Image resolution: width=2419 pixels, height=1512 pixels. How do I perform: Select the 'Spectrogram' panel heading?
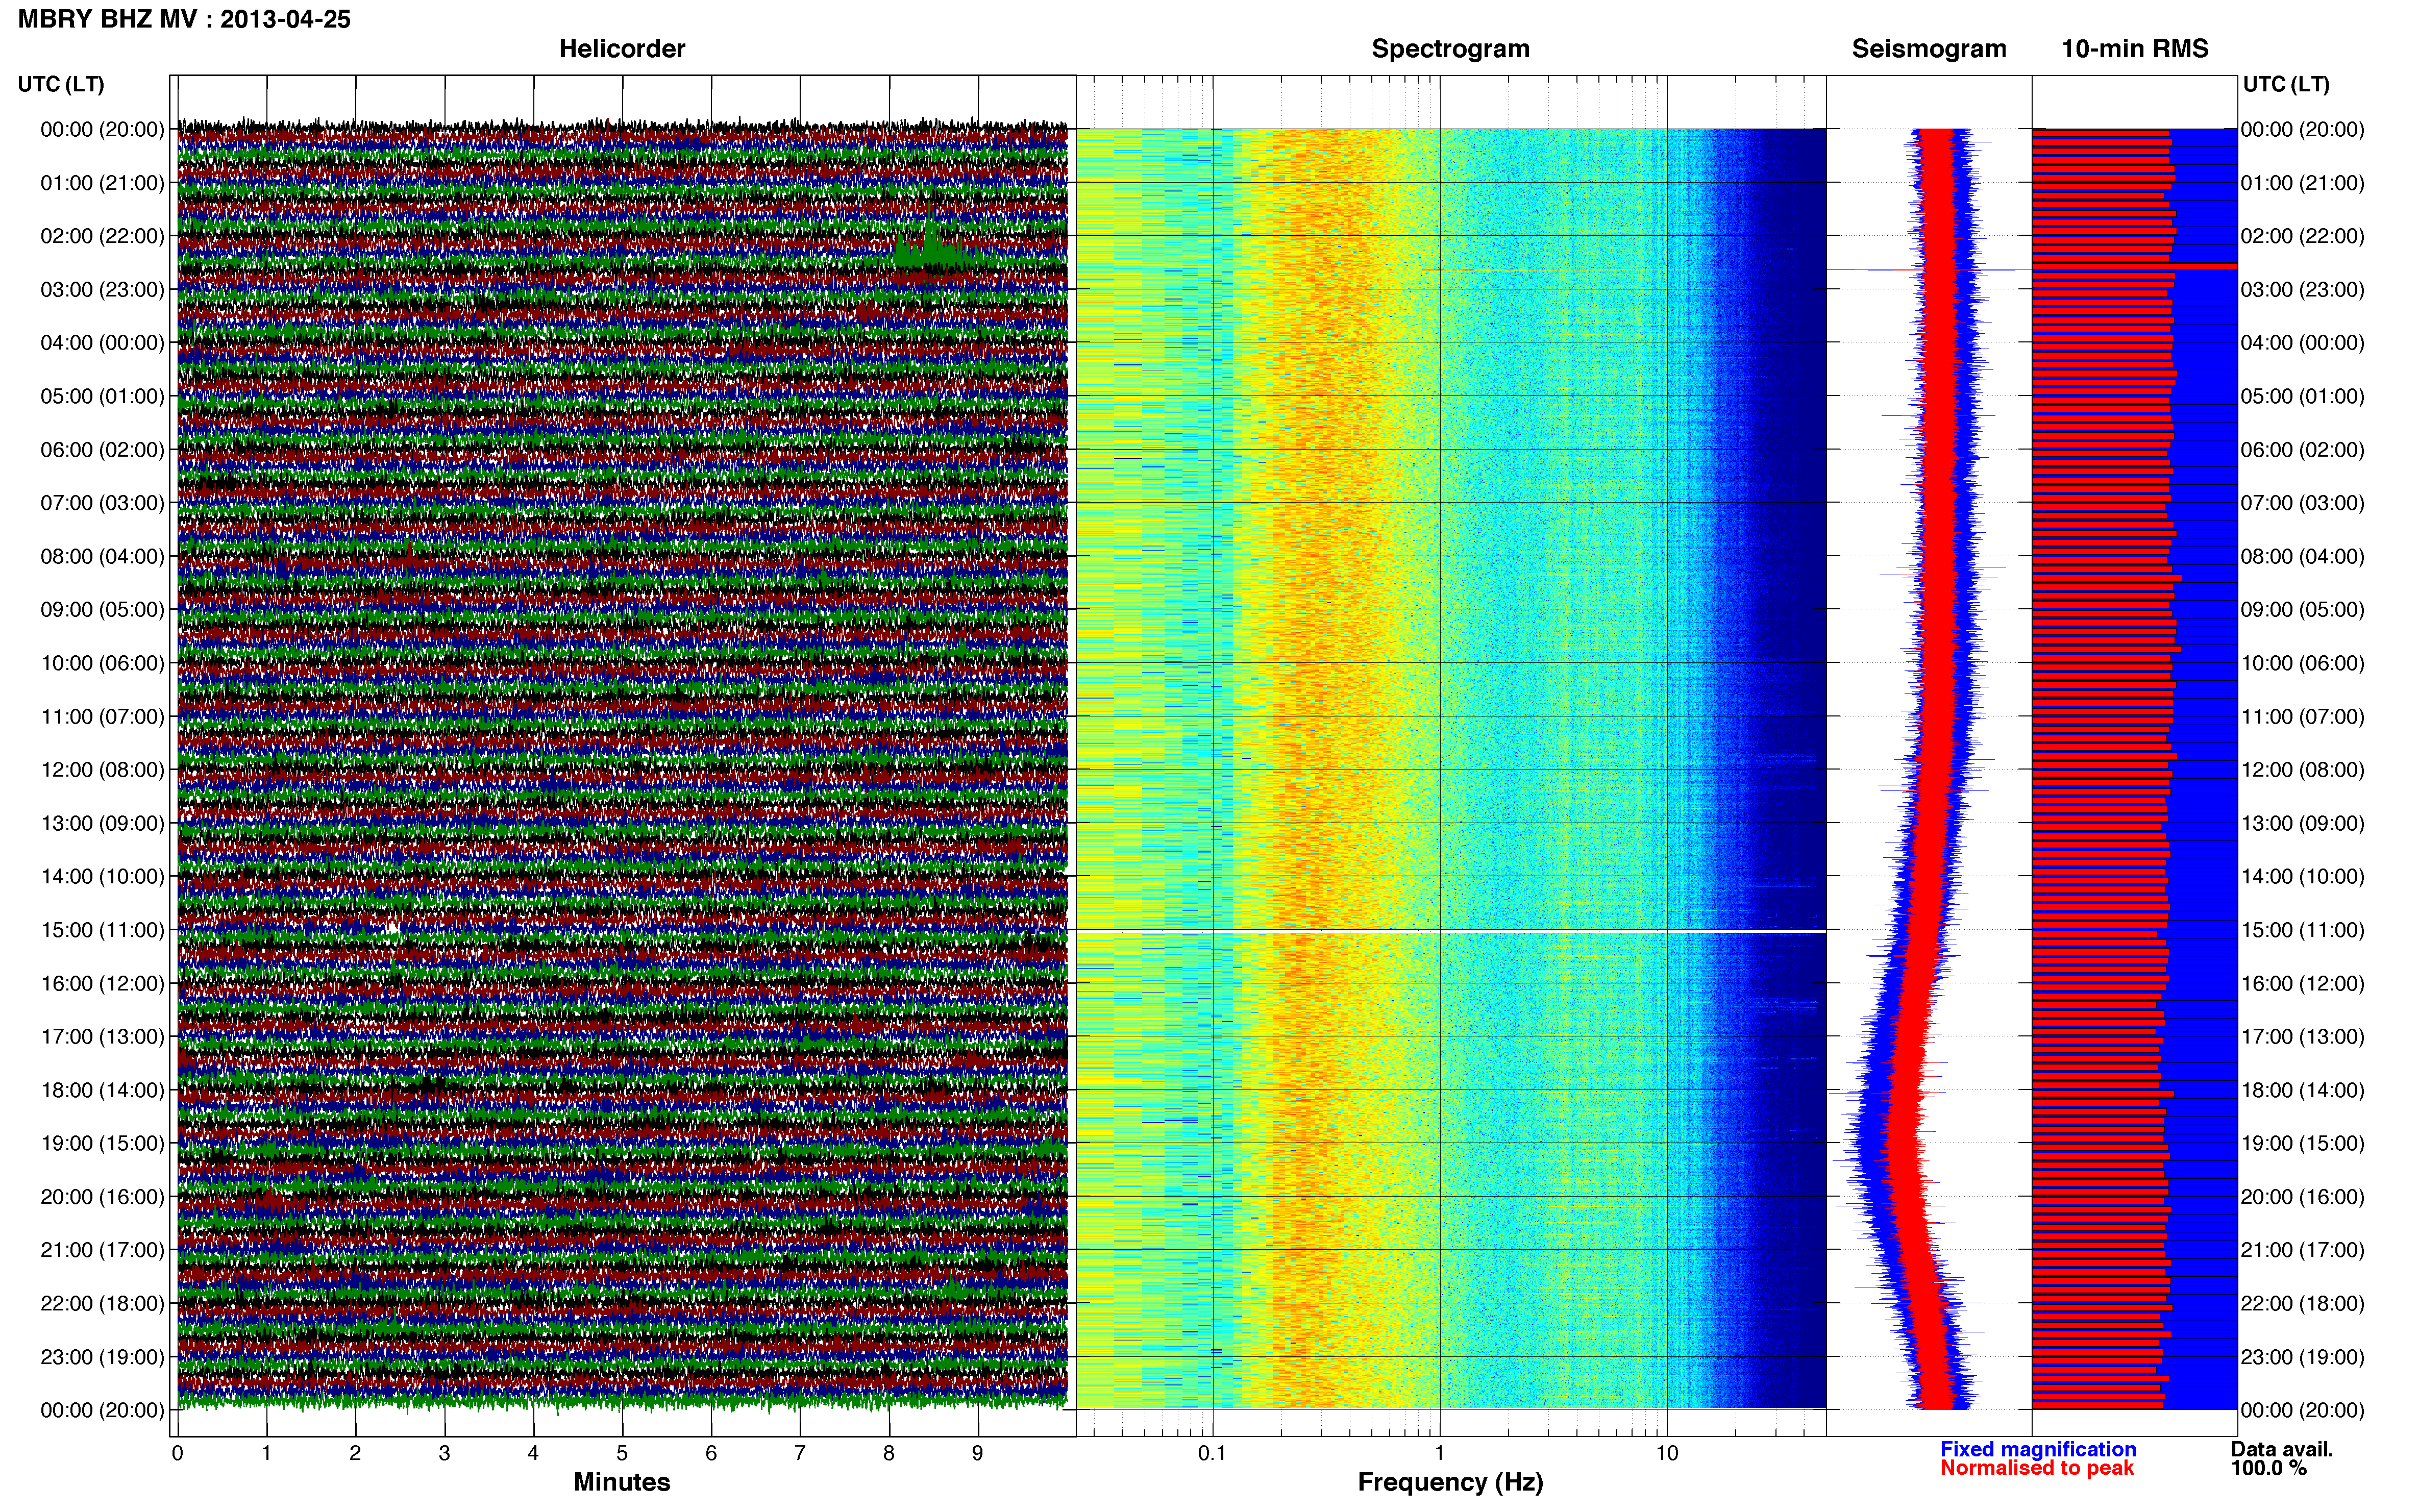point(1450,49)
